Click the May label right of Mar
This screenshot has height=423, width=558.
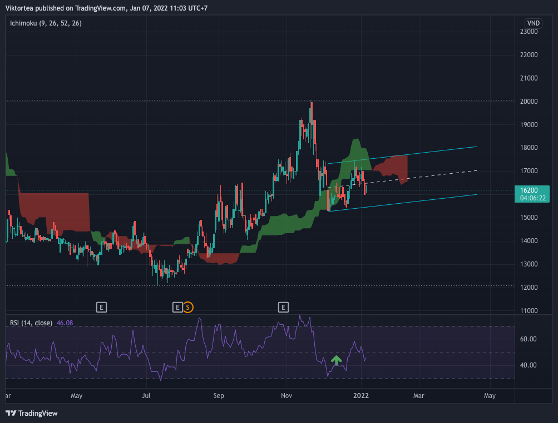(x=490, y=396)
